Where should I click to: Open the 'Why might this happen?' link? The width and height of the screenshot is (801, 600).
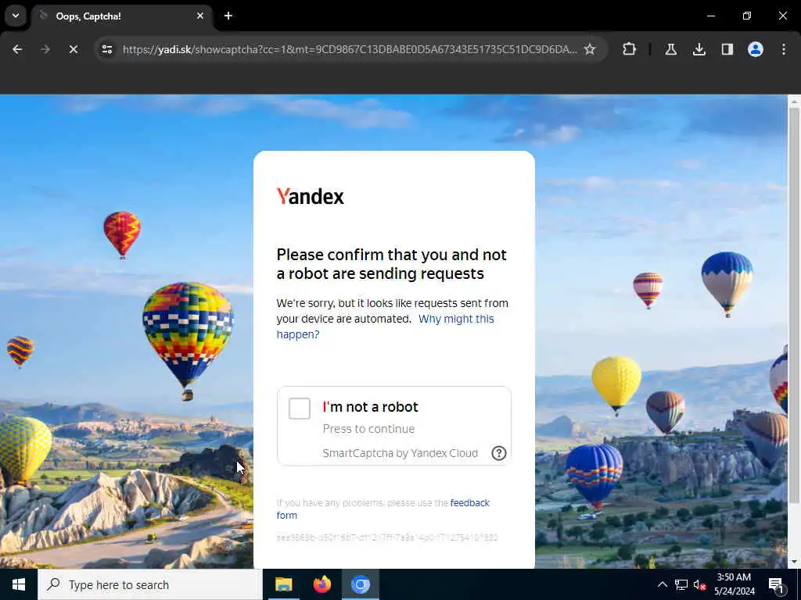385,327
